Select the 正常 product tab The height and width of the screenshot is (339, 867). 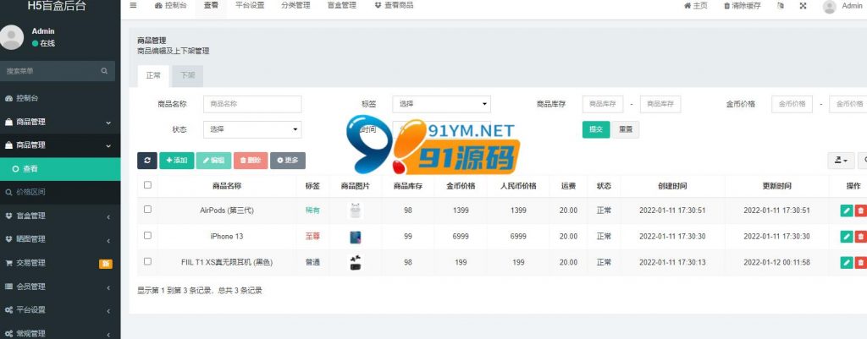153,75
